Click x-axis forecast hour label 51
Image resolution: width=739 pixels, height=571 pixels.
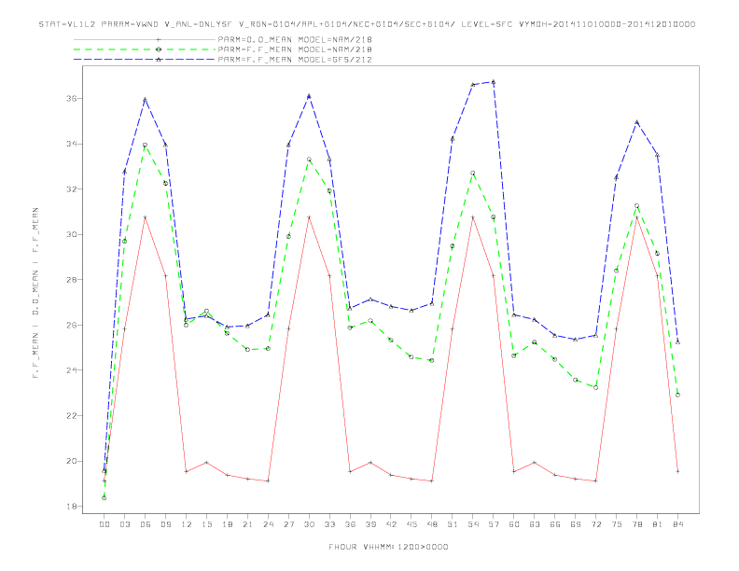(453, 524)
